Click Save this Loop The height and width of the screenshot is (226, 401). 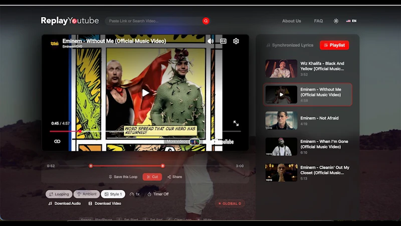[123, 177]
